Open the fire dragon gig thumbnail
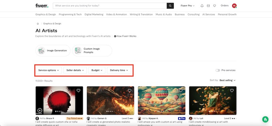Viewport: 272px width, 126px height. [x=111, y=100]
